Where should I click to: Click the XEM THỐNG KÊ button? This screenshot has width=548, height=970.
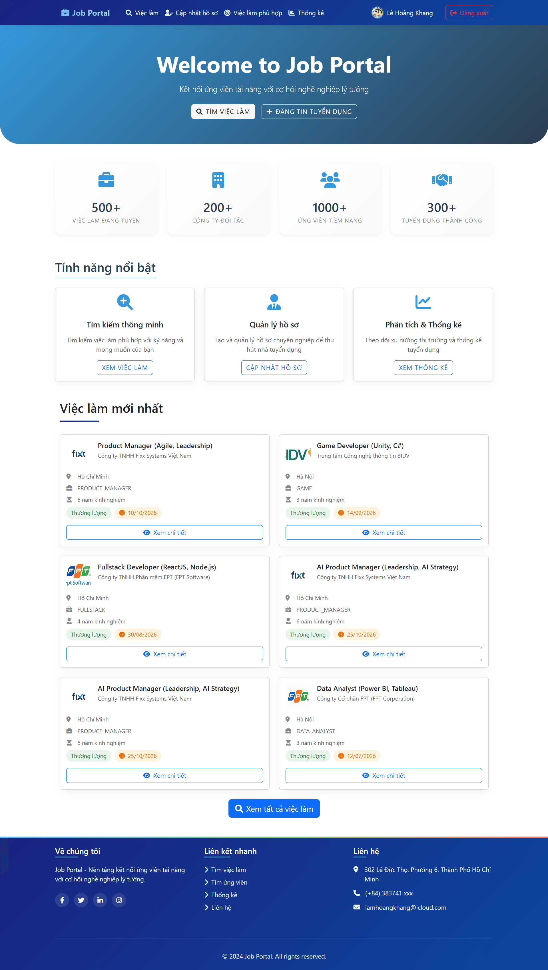coord(423,367)
